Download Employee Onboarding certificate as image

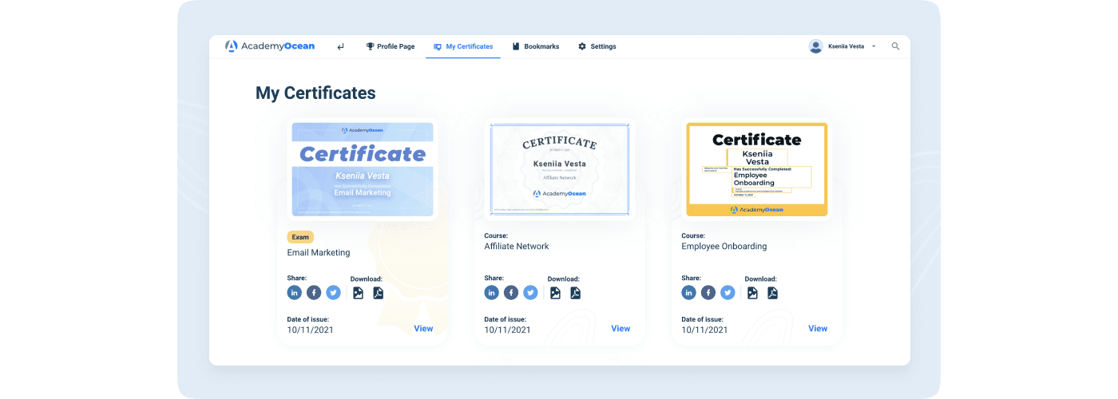pos(753,293)
